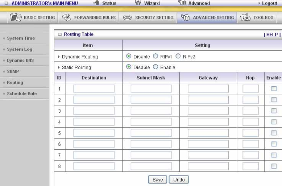Open Schedule Rule in sidebar
The height and width of the screenshot is (186, 282).
[x=22, y=94]
